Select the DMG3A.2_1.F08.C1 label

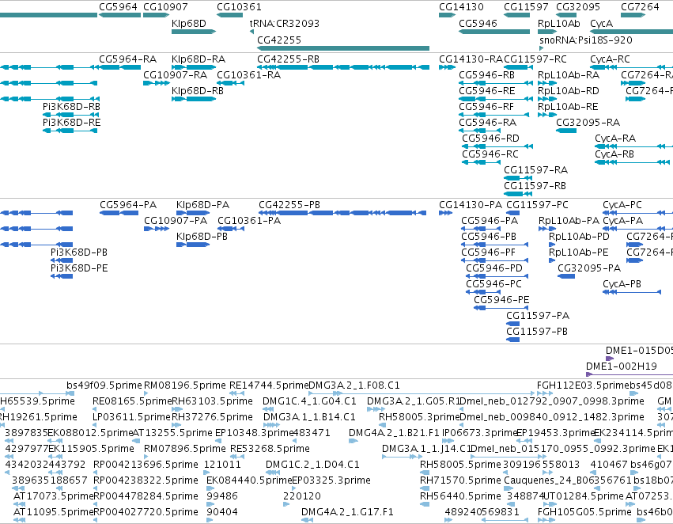(354, 385)
